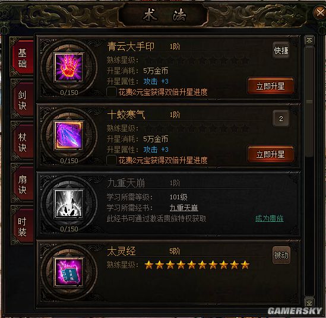Open the 剑诀 tab
This screenshot has width=326, height=318.
[22, 100]
